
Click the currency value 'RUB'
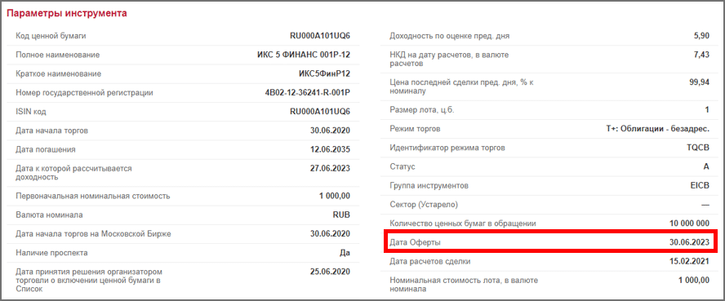click(342, 215)
